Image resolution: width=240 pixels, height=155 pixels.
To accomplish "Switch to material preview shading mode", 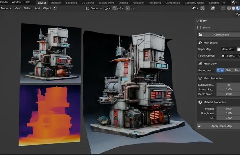I will [x=238, y=8].
